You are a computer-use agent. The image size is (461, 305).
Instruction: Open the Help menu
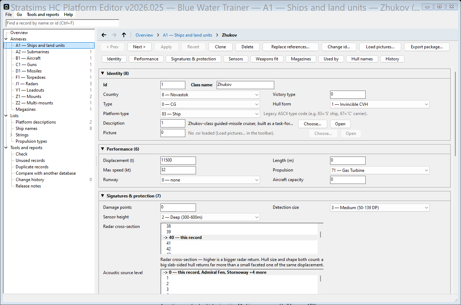pos(69,15)
